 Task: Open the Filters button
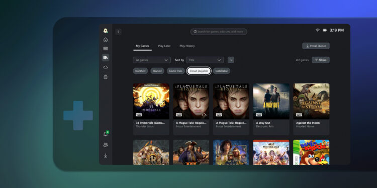pos(321,60)
